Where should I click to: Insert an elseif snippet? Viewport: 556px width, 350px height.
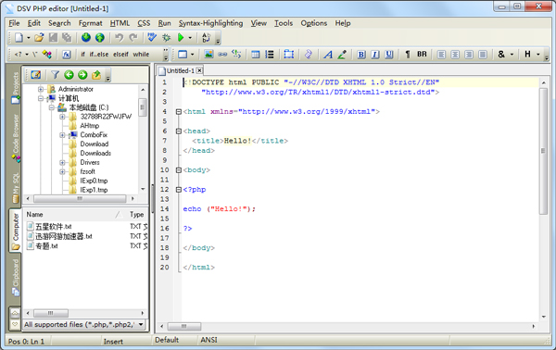coord(120,55)
